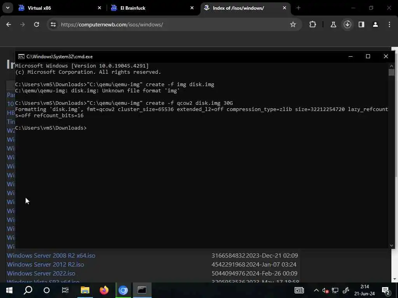This screenshot has width=398, height=298.
Task: Click the computernewb.com URL address field
Action: click(174, 24)
